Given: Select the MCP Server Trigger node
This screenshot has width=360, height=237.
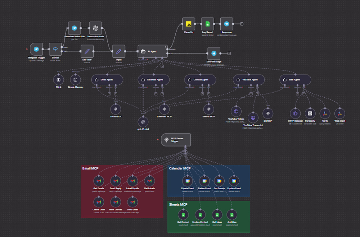Looking at the screenshot, I should click(x=176, y=140).
